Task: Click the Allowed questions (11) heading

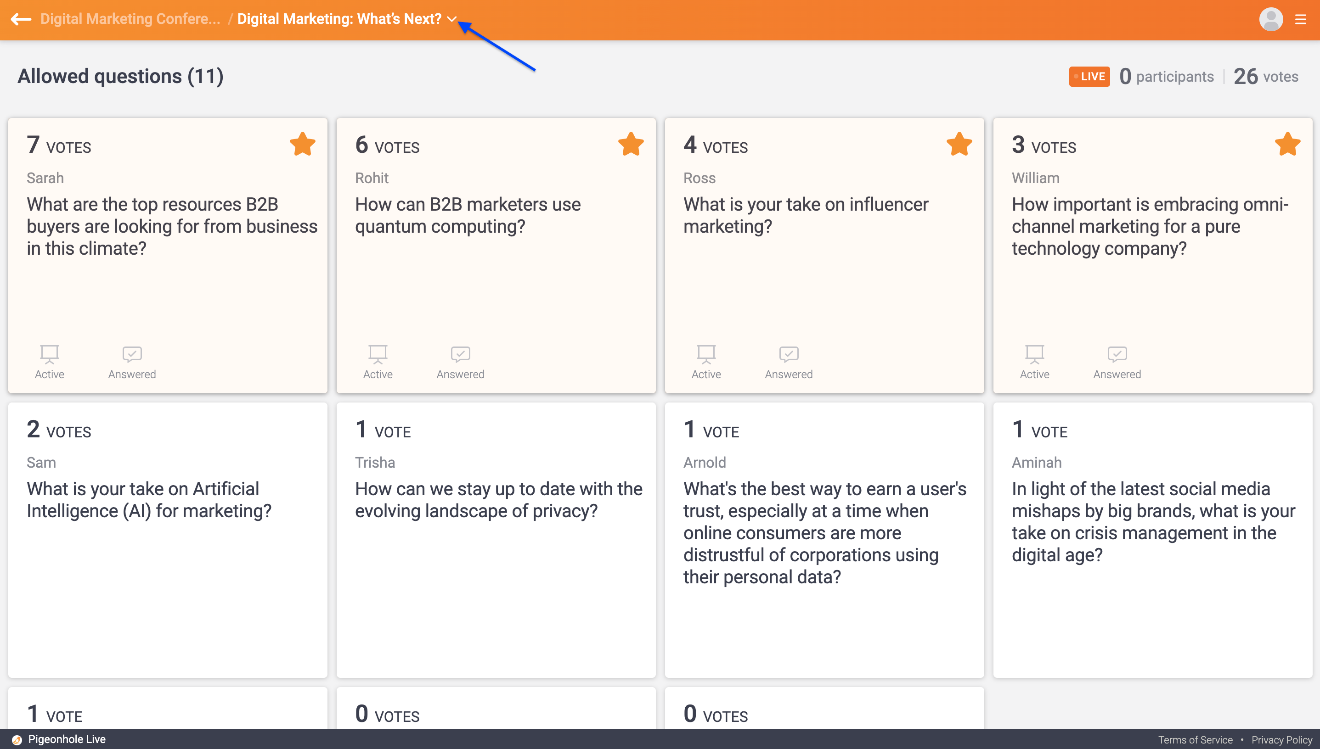Action: pos(120,76)
